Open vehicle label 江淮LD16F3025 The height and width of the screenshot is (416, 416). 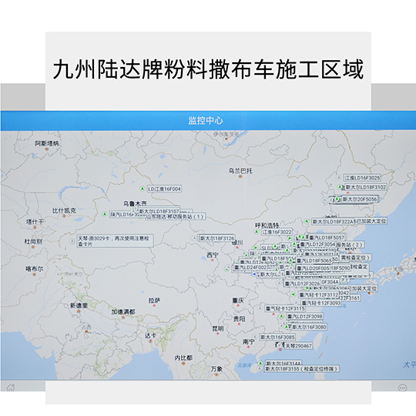(x=362, y=177)
